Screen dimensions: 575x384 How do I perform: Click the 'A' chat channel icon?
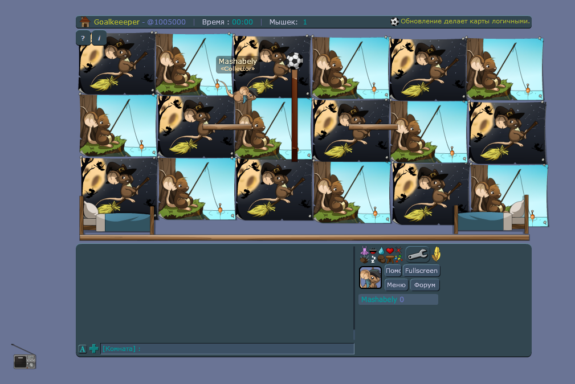point(83,349)
